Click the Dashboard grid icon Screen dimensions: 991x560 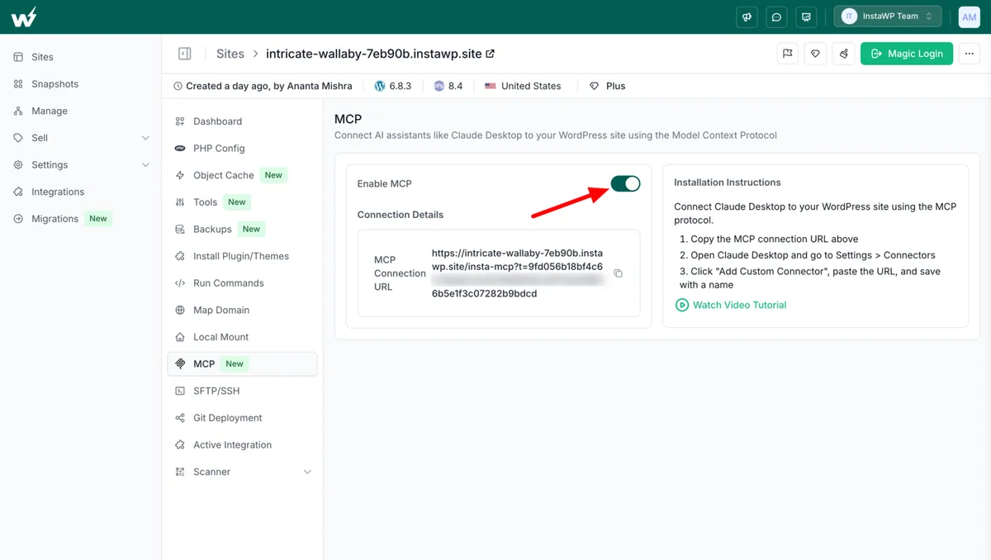coord(180,121)
